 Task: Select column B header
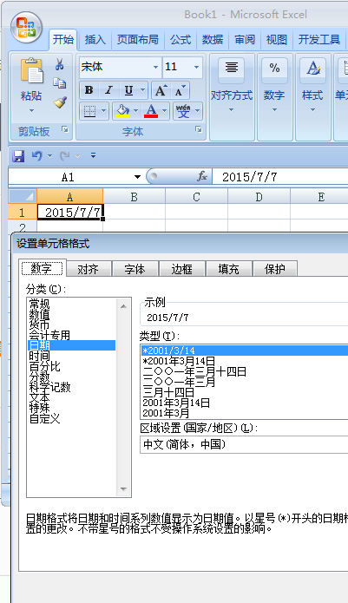[135, 196]
